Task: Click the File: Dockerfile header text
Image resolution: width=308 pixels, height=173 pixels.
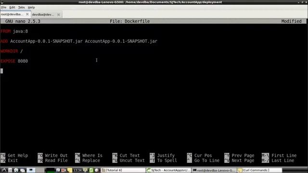Action: pyautogui.click(x=129, y=21)
